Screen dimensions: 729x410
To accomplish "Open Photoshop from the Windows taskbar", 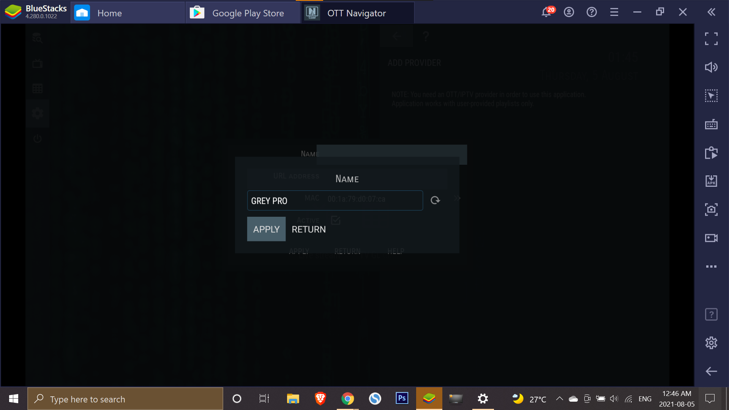I will pos(402,399).
